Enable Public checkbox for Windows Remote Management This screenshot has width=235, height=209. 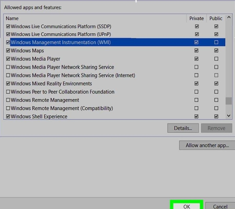[x=216, y=100]
